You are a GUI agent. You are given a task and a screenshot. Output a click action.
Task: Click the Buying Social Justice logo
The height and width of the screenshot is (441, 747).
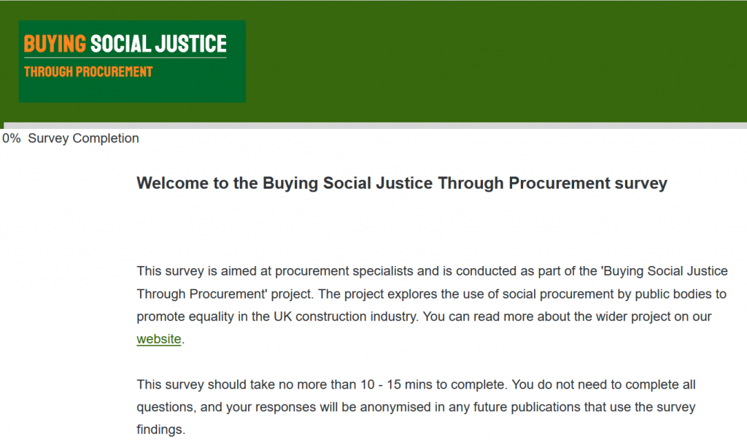[132, 61]
